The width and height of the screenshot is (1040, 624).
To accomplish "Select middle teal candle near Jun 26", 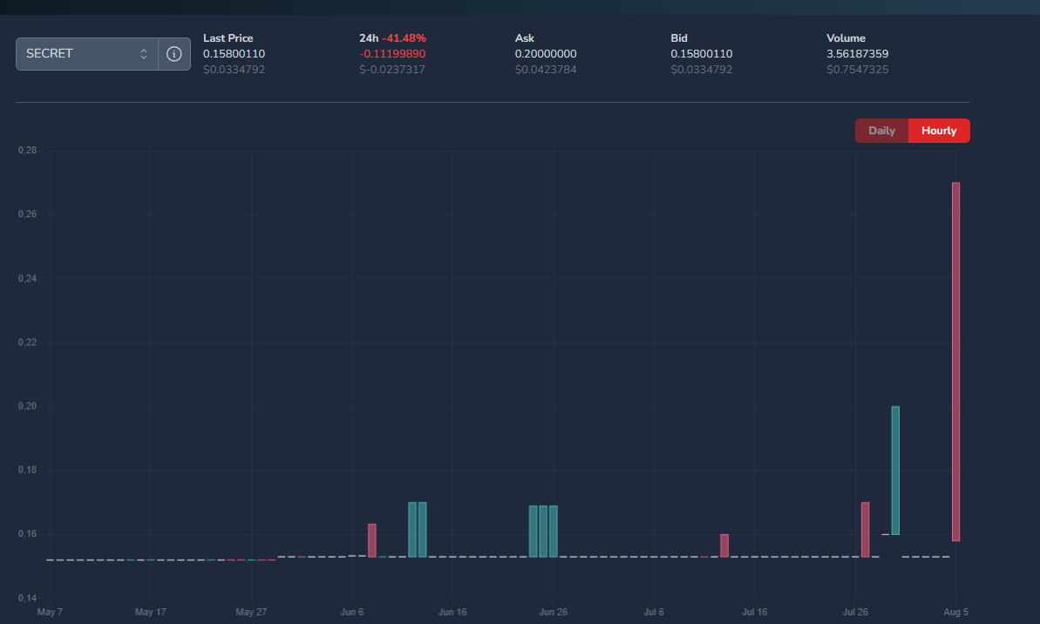I will [543, 531].
